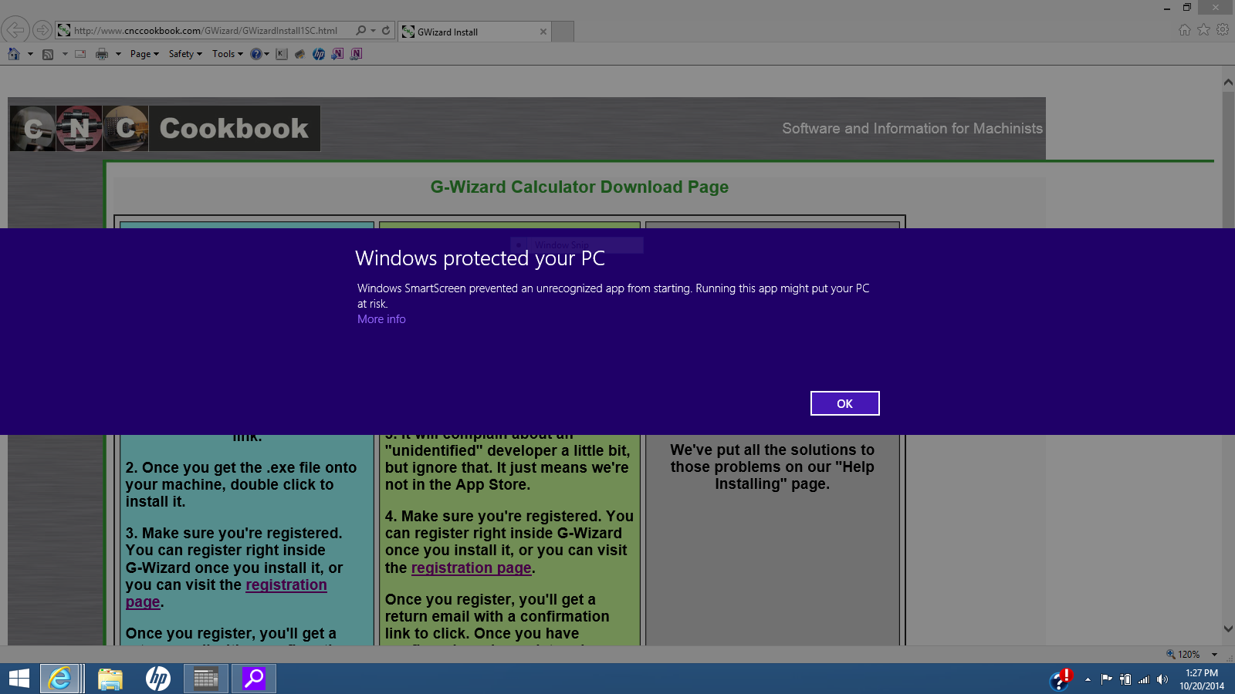Click the HP logo toolbar icon

319,54
